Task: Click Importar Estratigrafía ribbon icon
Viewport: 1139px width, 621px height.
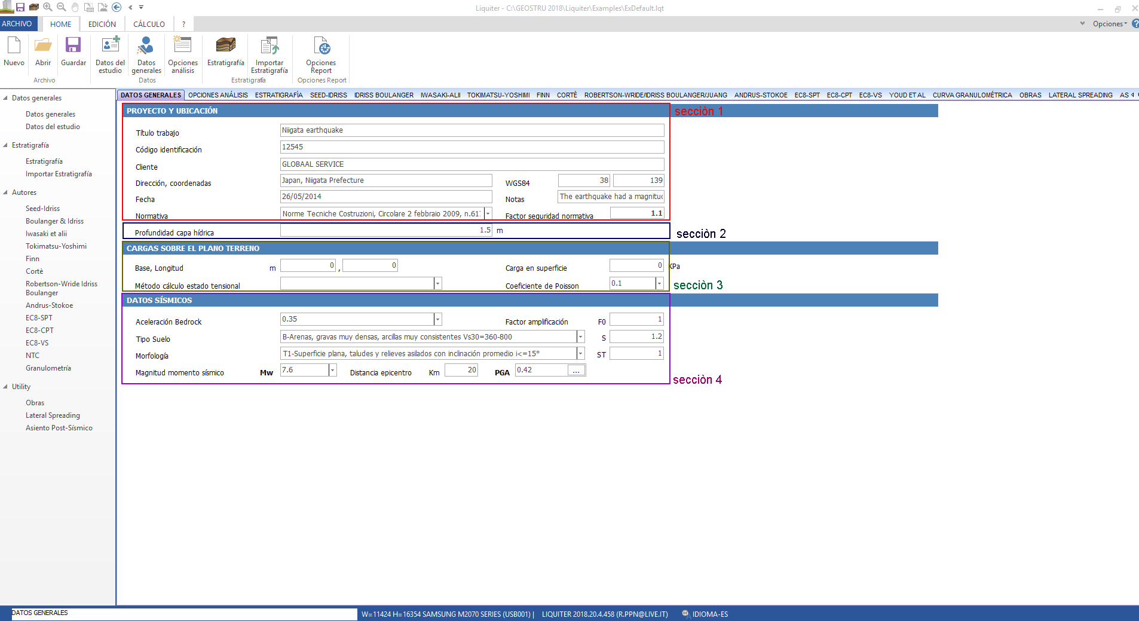Action: 270,55
